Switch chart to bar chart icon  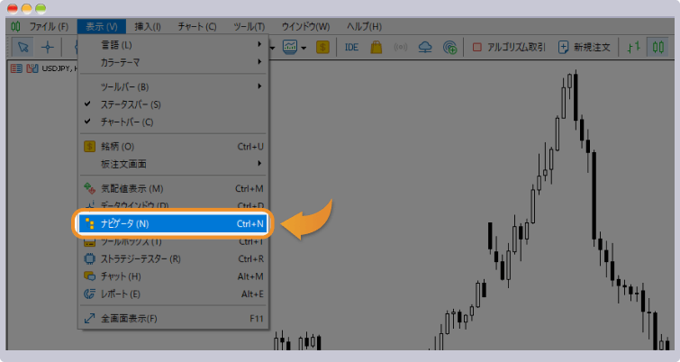point(634,48)
